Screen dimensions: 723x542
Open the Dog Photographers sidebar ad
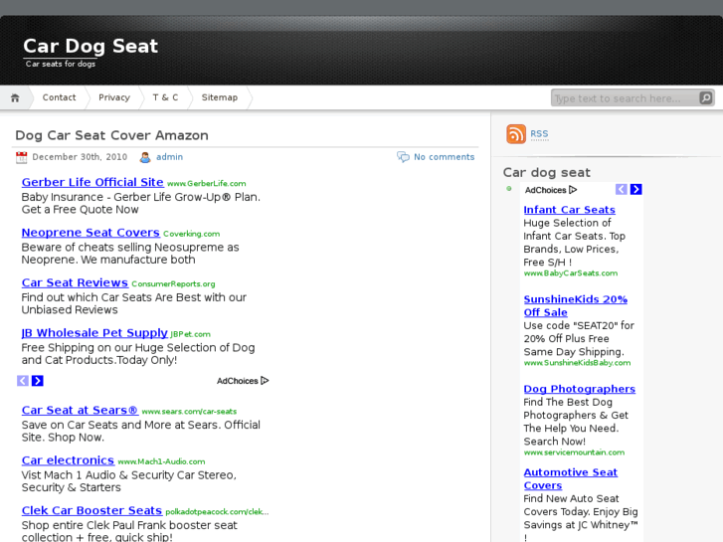(x=580, y=389)
